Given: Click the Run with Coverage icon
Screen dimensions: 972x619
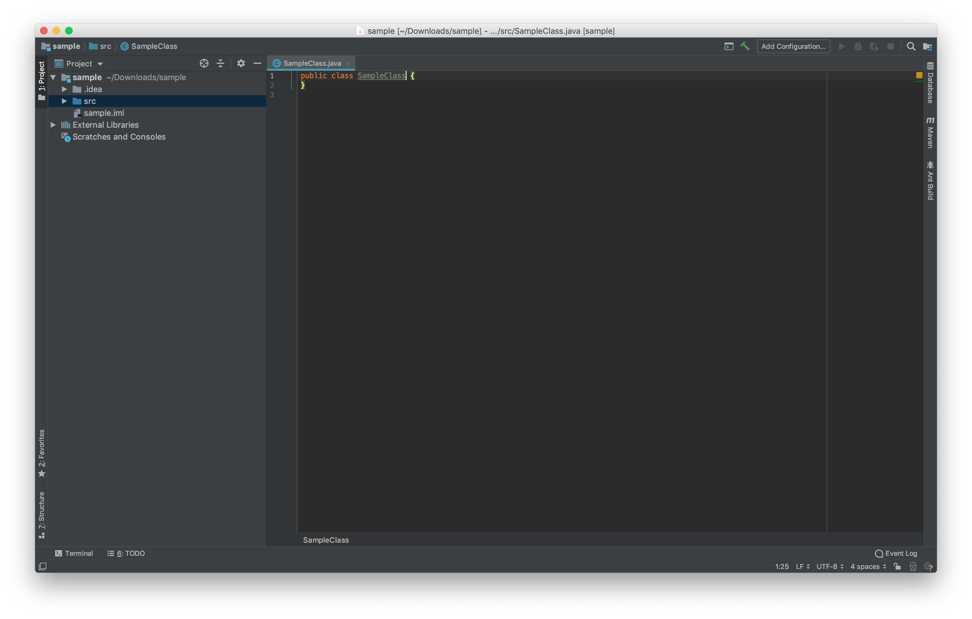Looking at the screenshot, I should coord(874,46).
